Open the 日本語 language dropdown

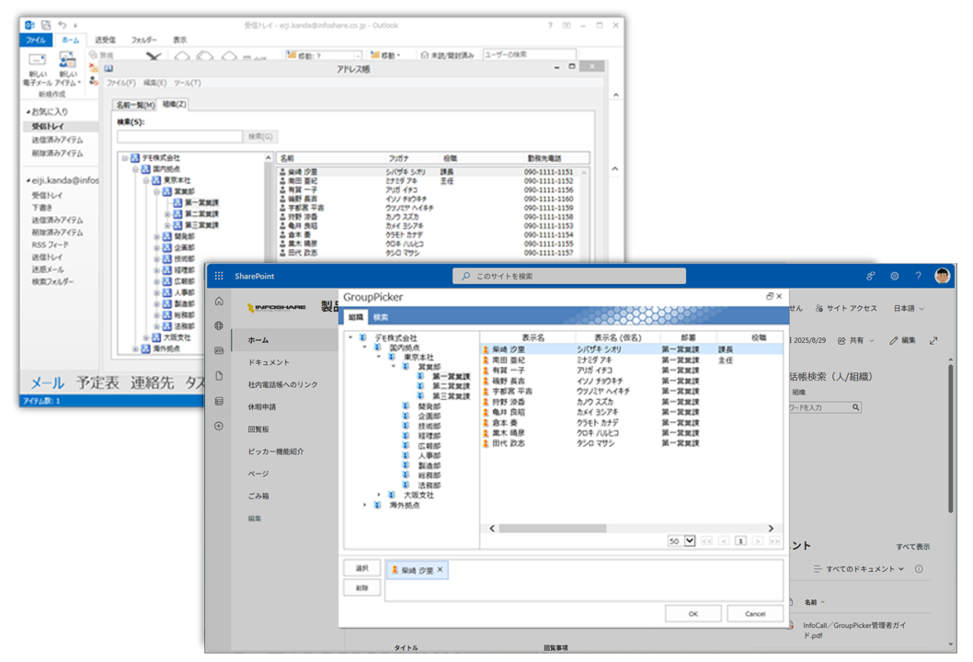pyautogui.click(x=909, y=309)
